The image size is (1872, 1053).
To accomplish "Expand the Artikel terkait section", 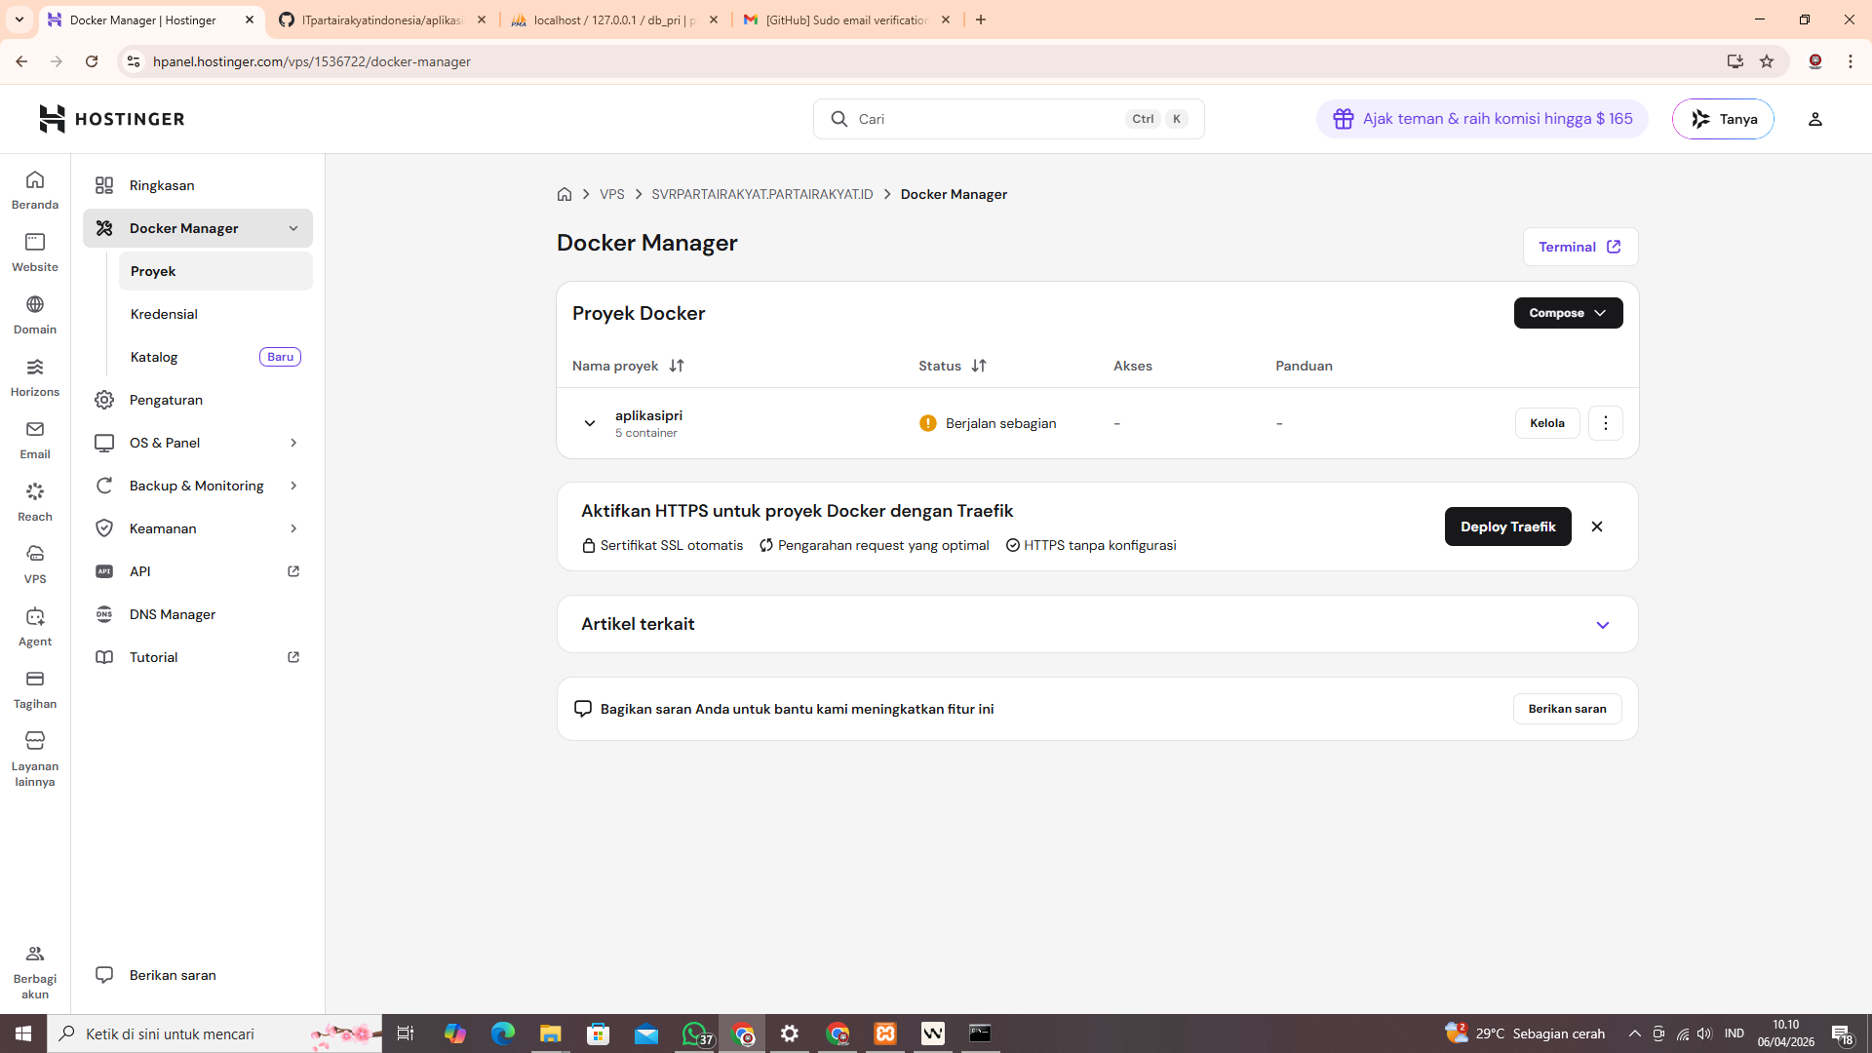I will 1602,625.
